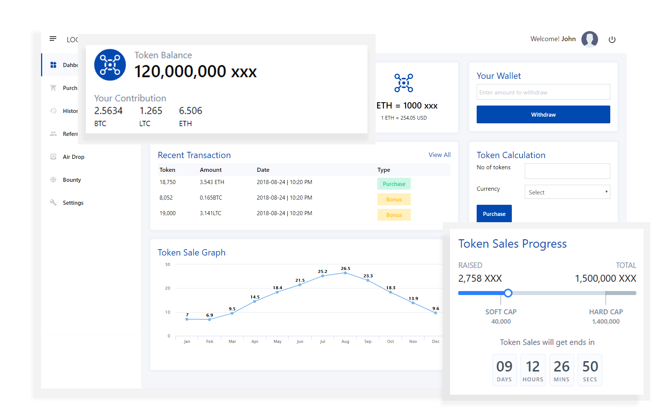Go to Bounty in the sidebar

[72, 180]
